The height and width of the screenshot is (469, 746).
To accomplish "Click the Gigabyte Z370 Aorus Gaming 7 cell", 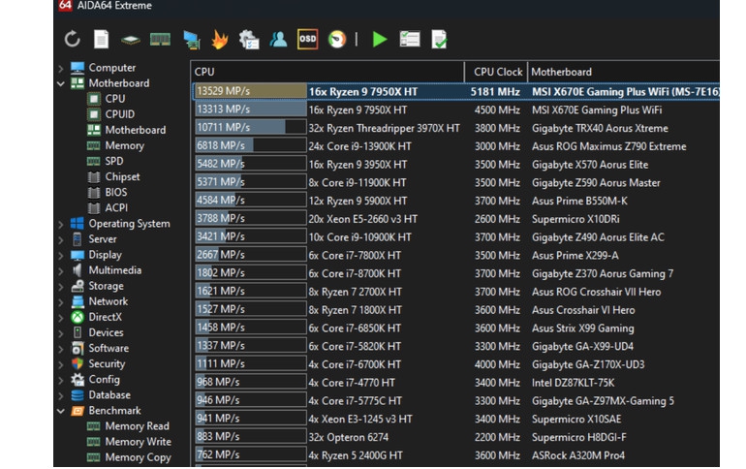I will pyautogui.click(x=603, y=273).
